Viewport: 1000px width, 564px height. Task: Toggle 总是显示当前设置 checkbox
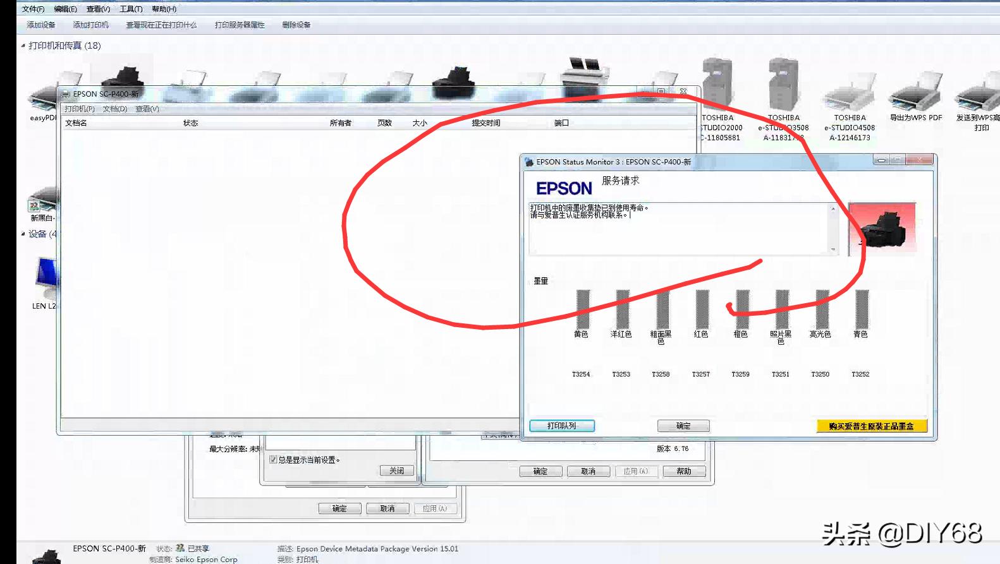pyautogui.click(x=273, y=460)
